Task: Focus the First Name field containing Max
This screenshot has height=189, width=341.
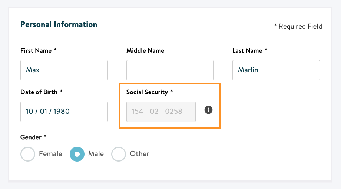Action: pyautogui.click(x=64, y=70)
